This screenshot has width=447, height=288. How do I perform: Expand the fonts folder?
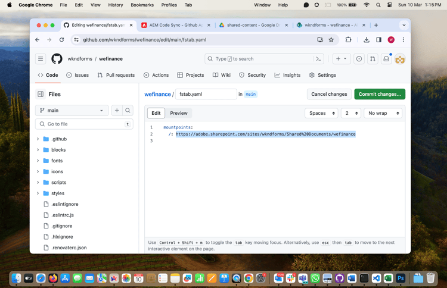tap(38, 161)
